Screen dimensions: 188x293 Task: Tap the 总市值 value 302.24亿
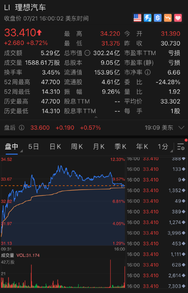(x=107, y=53)
